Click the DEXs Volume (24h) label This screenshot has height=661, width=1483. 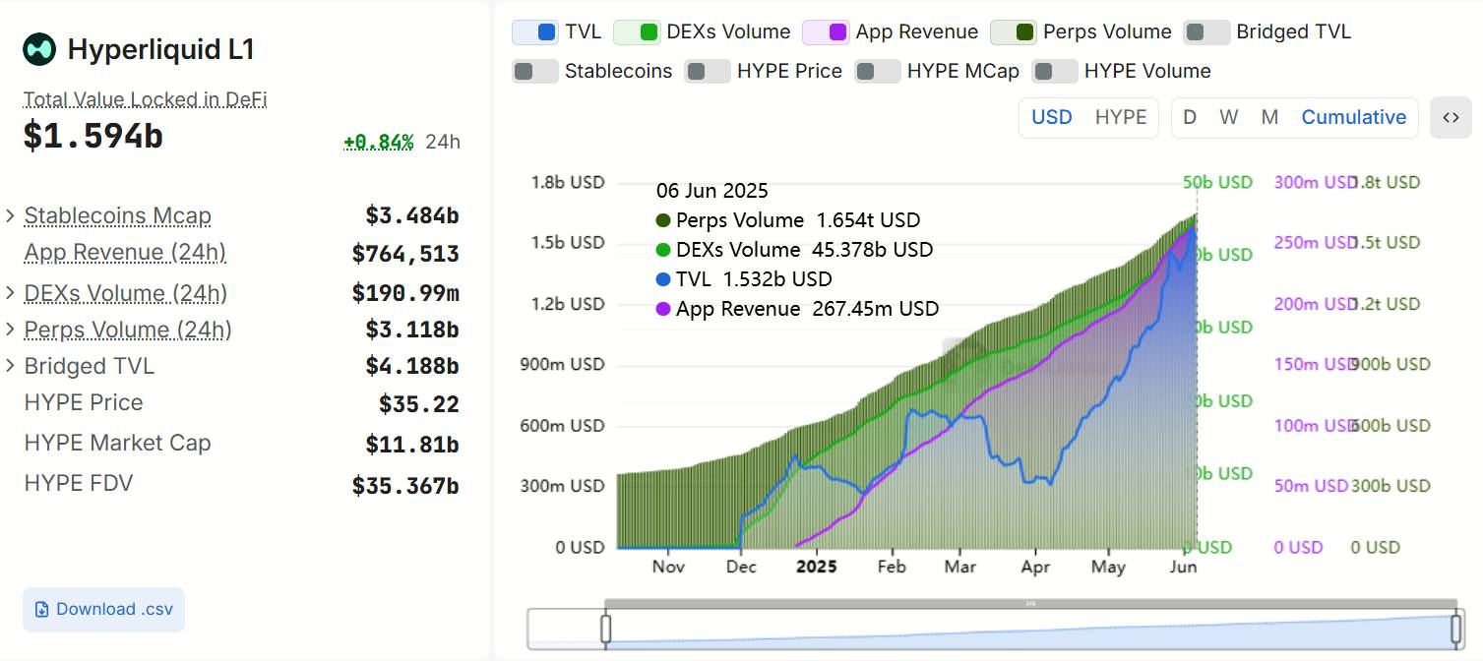click(126, 293)
